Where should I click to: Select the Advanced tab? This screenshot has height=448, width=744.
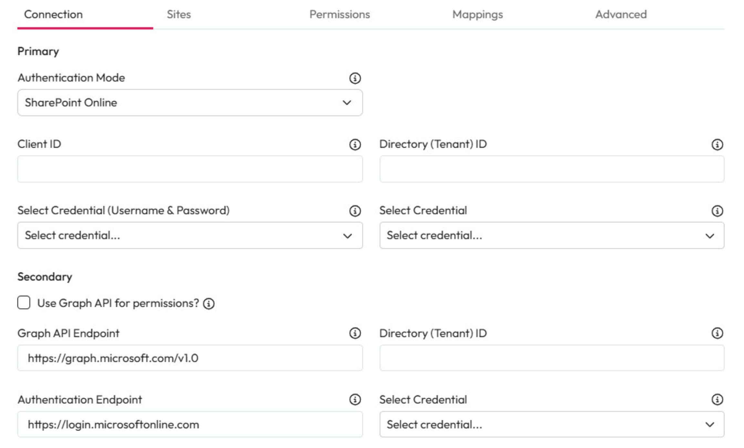pos(621,15)
